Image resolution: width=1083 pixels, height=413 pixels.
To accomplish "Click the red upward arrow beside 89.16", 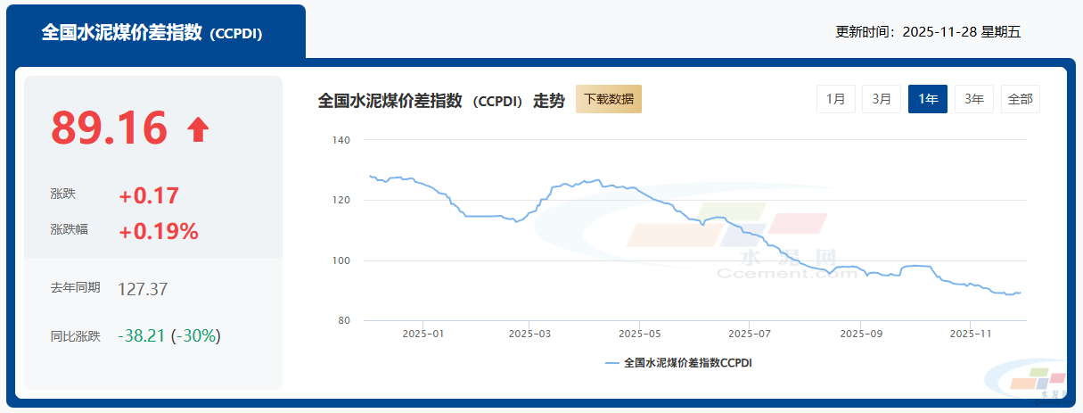I will point(198,130).
